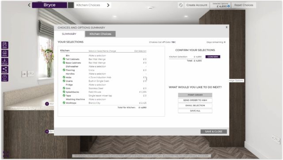Open the Help icon in left sidebar
The width and height of the screenshot is (283, 160).
pyautogui.click(x=5, y=78)
